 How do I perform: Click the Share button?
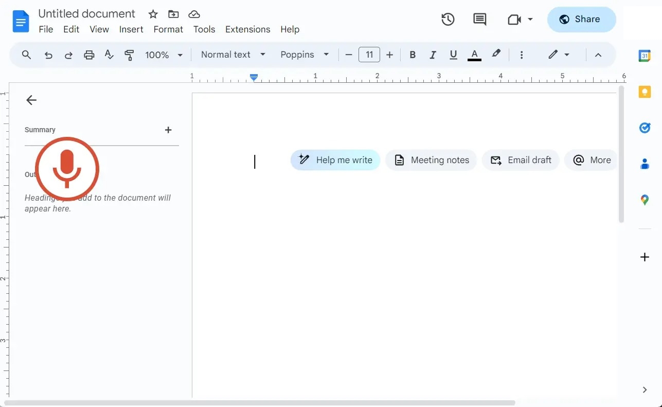coord(582,19)
